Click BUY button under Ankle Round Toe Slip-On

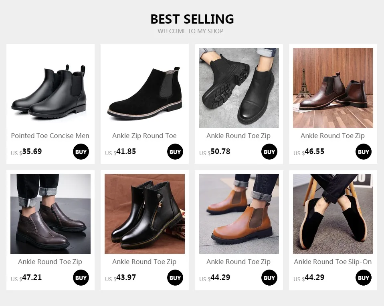[364, 278]
